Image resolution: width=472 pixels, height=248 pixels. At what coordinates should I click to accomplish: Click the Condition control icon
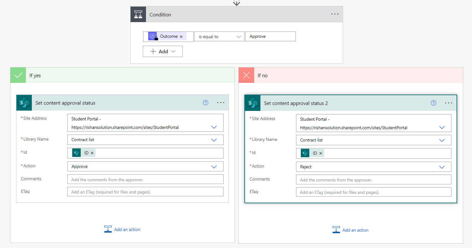[138, 14]
